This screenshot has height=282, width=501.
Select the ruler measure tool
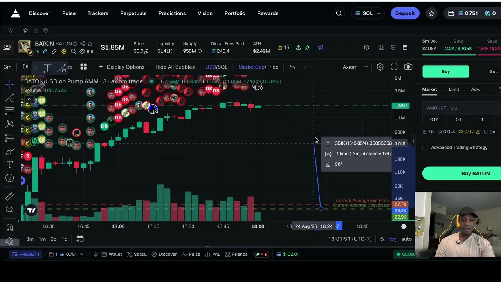pos(10,195)
